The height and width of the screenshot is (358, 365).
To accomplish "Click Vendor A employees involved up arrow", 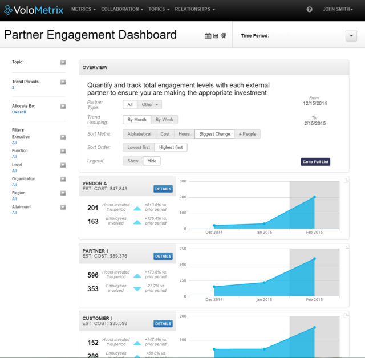I will pos(137,222).
